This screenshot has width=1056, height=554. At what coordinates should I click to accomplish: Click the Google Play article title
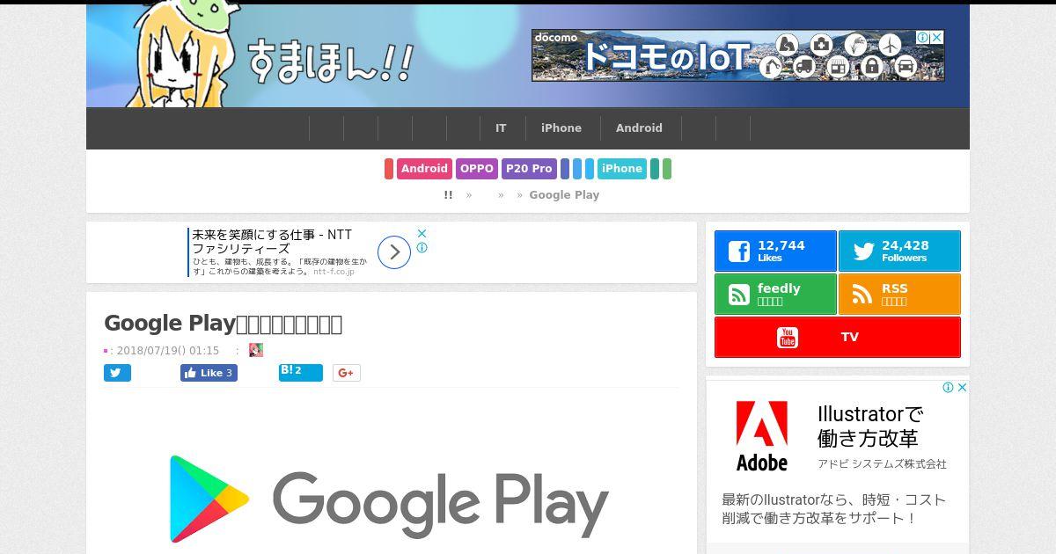pyautogui.click(x=223, y=324)
